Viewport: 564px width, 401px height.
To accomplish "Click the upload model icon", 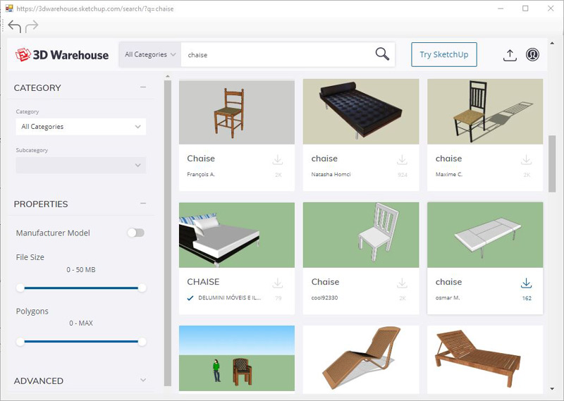I will pyautogui.click(x=510, y=55).
